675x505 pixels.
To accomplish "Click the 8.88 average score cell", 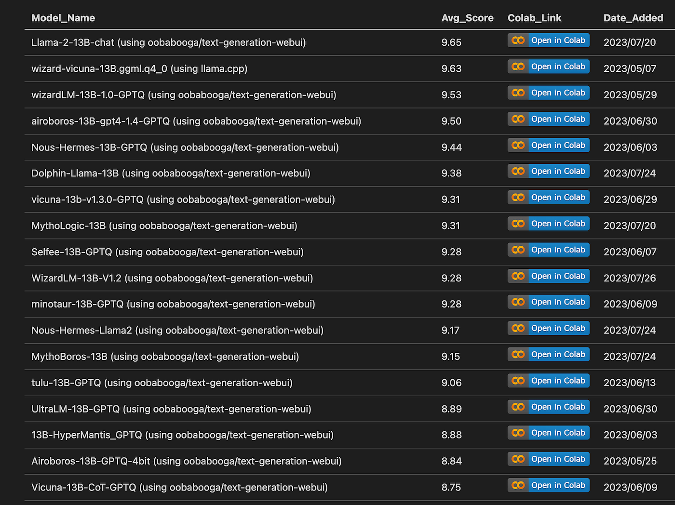I will [451, 435].
